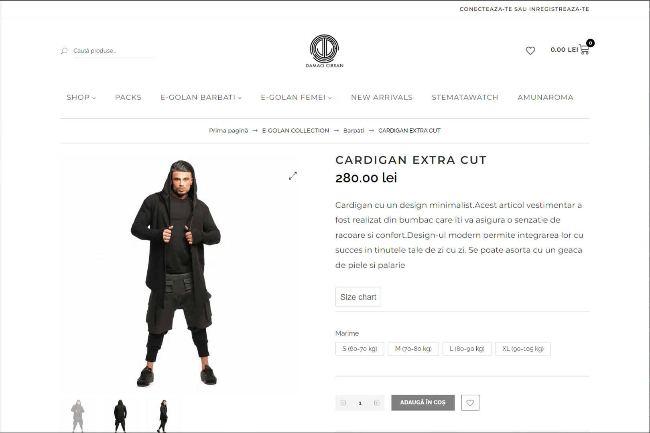Select size M (70-80 kg)
Screen dimensions: 650x433
[413, 349]
